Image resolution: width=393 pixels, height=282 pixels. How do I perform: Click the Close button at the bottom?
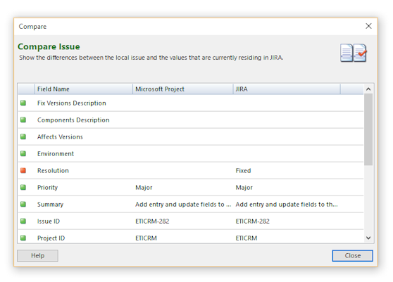pyautogui.click(x=352, y=255)
